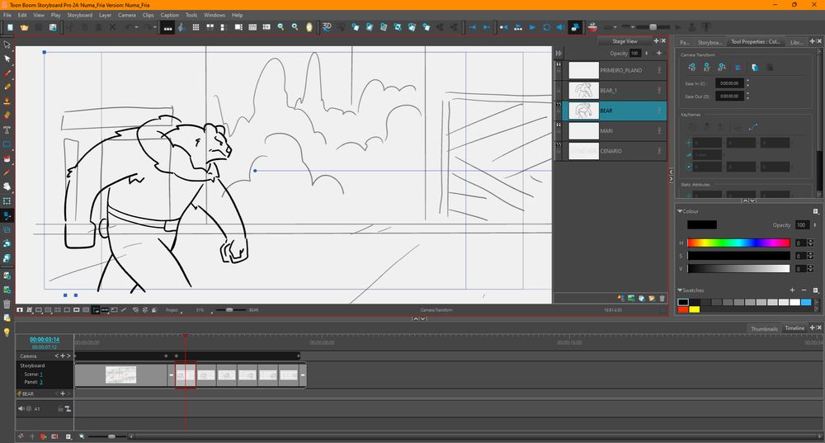The image size is (825, 443).
Task: Open the File menu
Action: 7,15
